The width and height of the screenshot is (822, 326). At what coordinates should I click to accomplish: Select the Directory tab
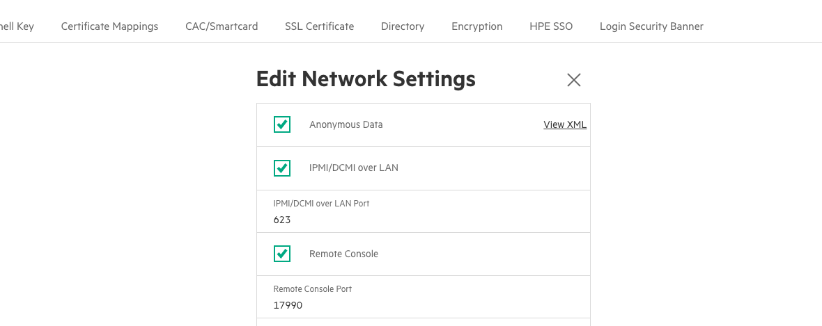click(x=403, y=26)
